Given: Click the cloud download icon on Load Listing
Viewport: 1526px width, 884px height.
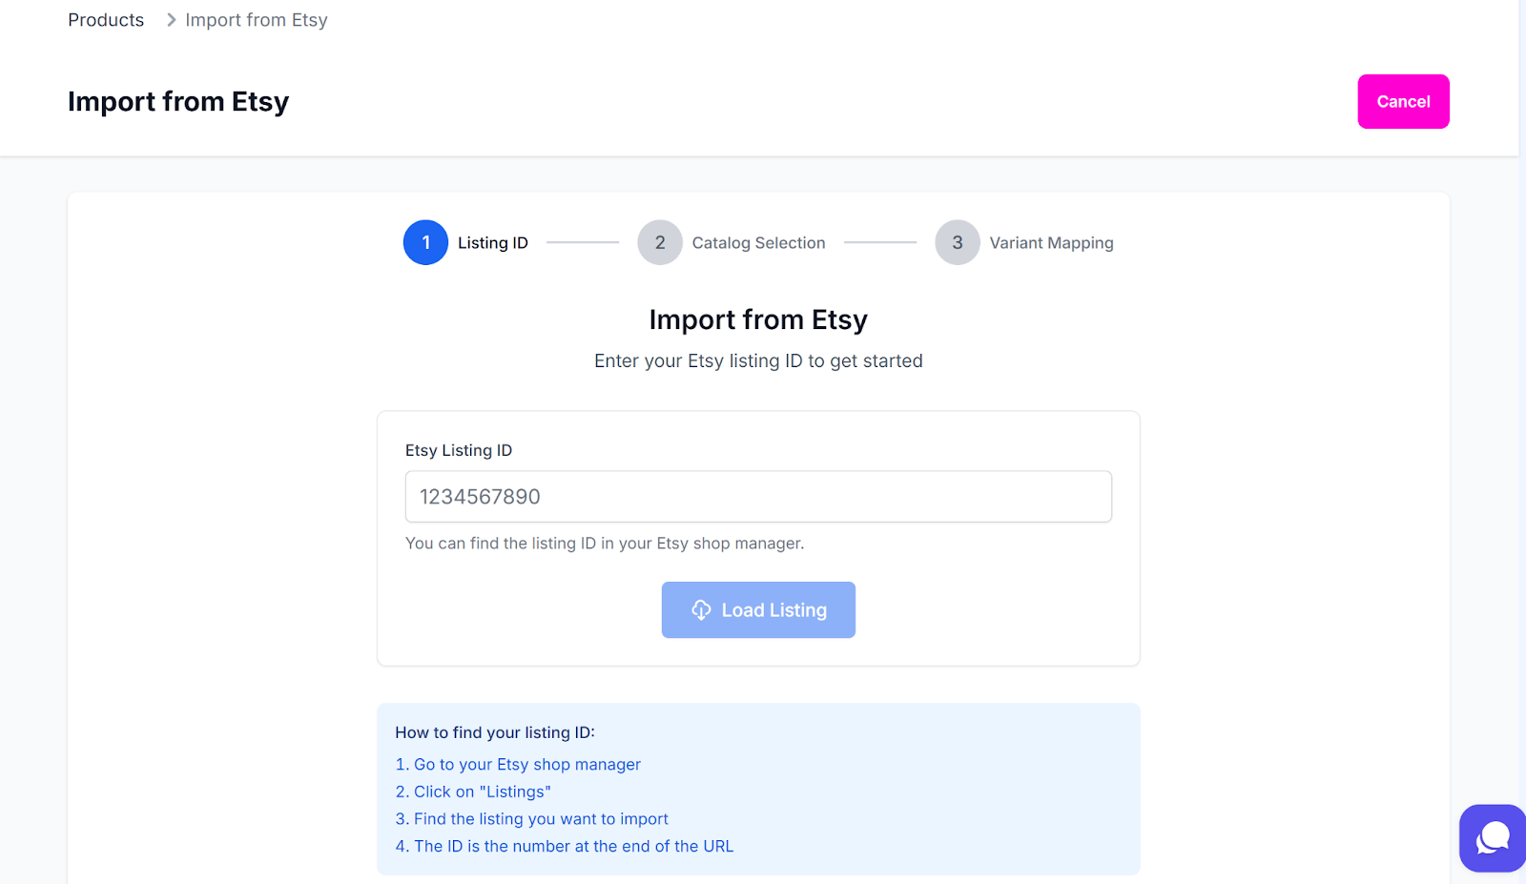Looking at the screenshot, I should 701,610.
